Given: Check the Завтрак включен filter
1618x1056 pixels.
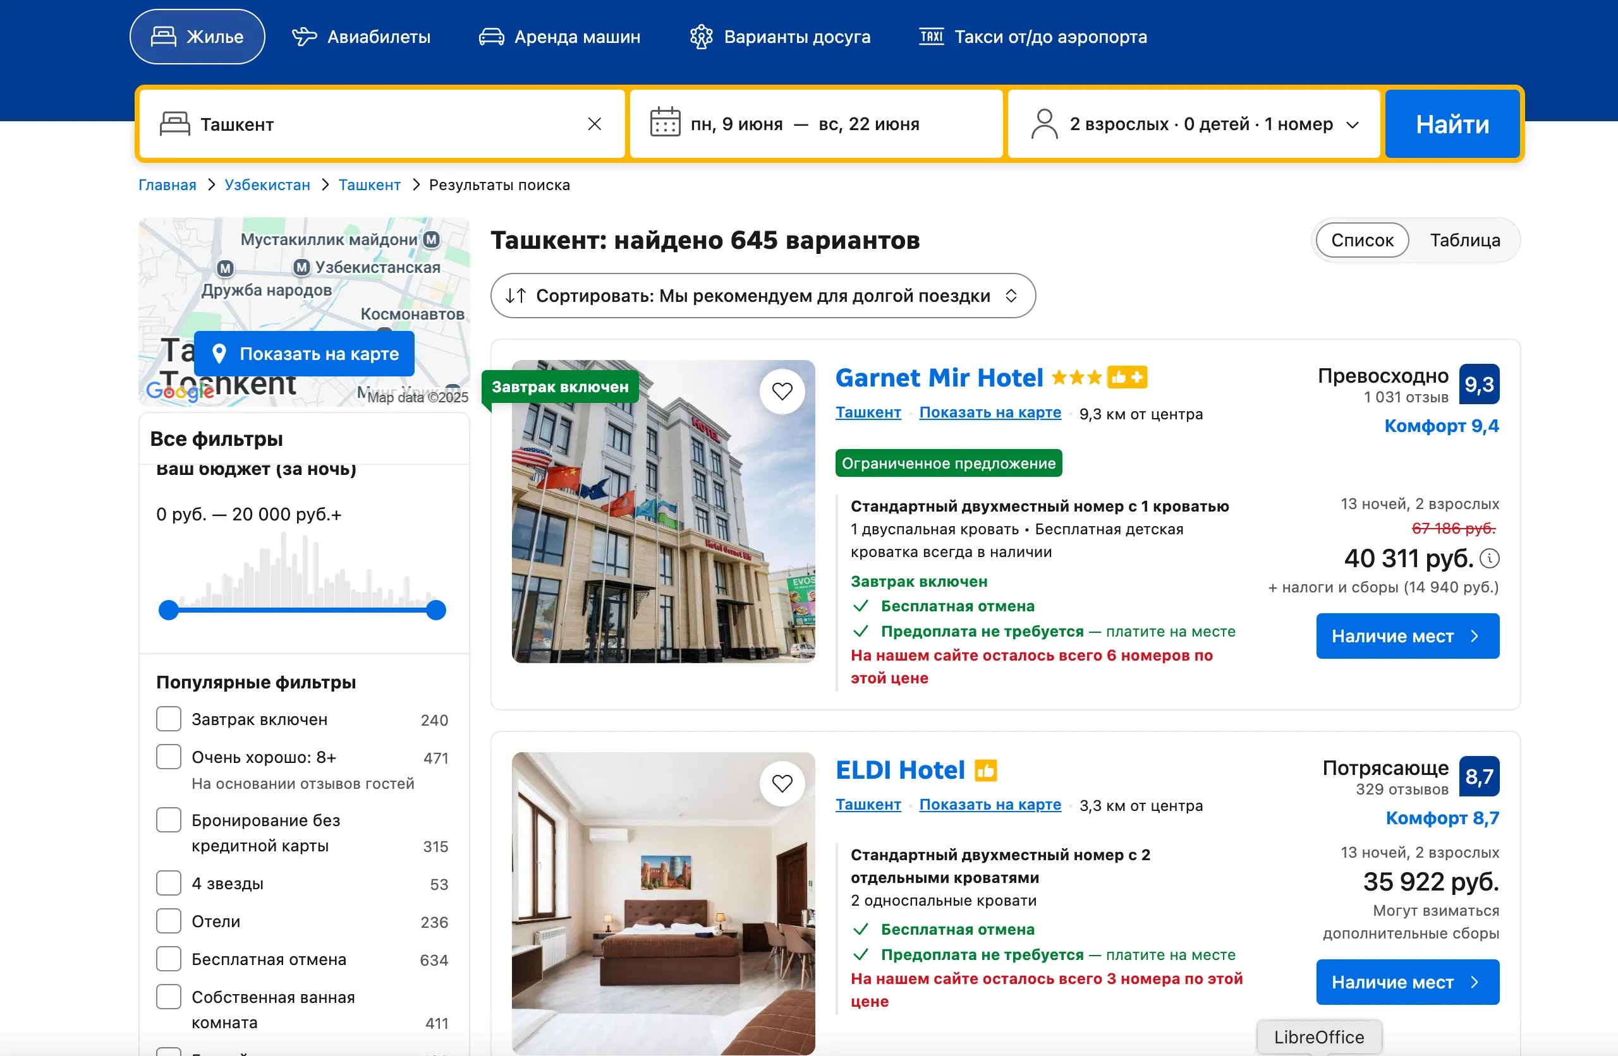Looking at the screenshot, I should (169, 719).
